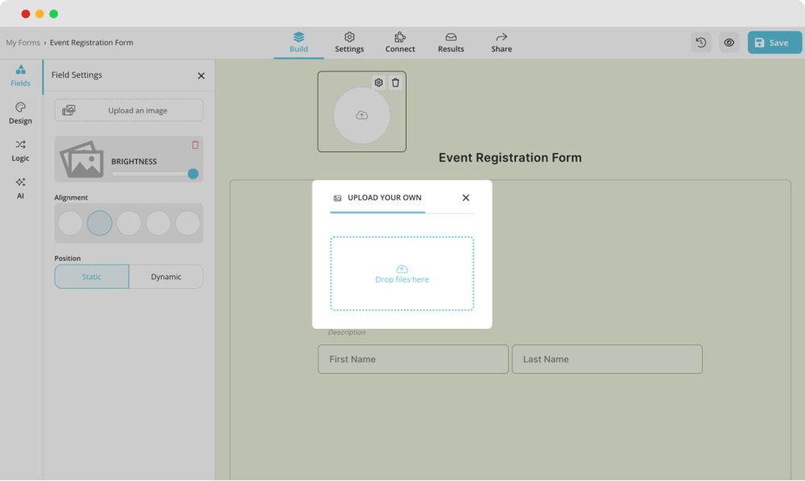The height and width of the screenshot is (481, 805).
Task: Open the form revision history icon
Action: (700, 43)
